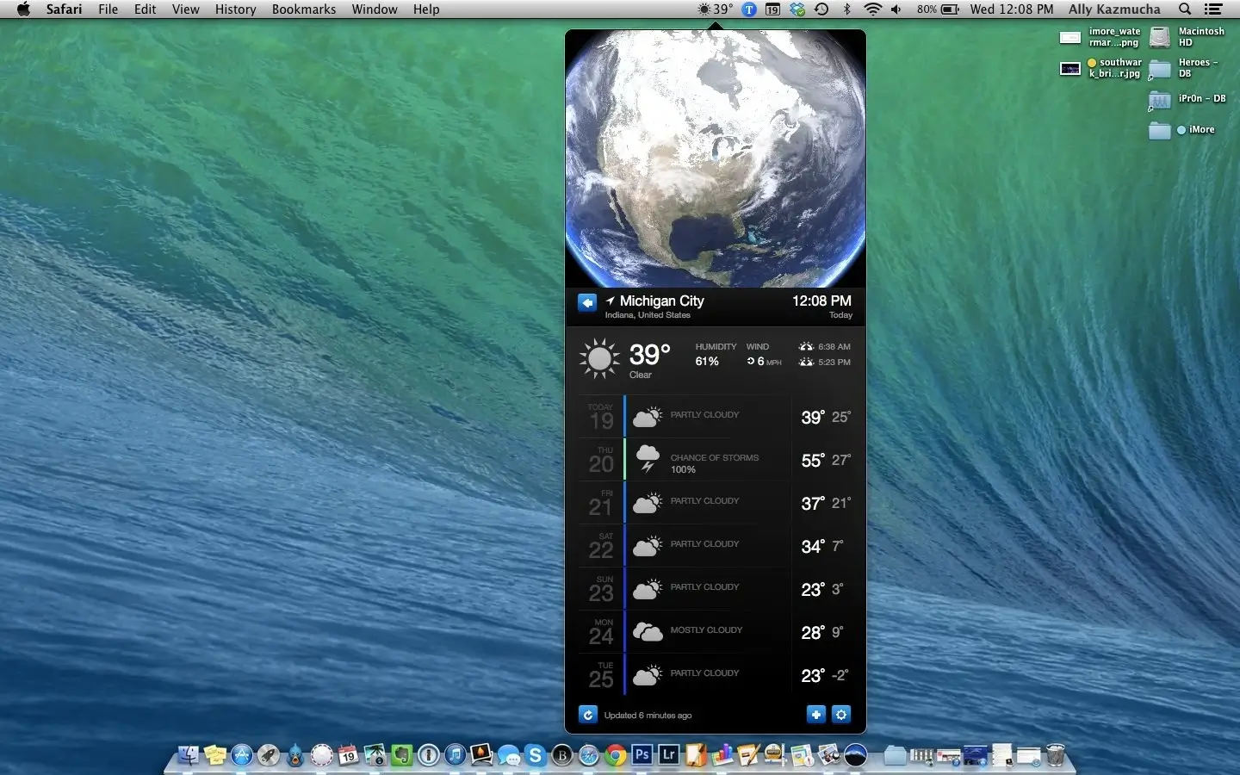Select the Thursday 20 chance of storms row
The height and width of the screenshot is (775, 1240).
tap(716, 460)
